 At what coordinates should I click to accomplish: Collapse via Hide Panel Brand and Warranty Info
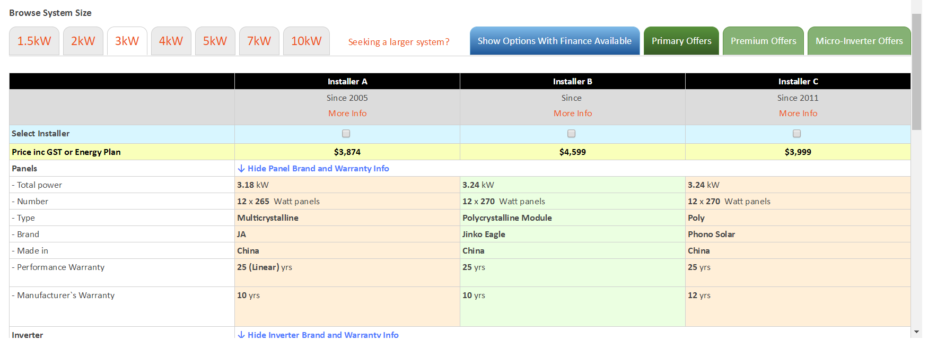click(318, 168)
